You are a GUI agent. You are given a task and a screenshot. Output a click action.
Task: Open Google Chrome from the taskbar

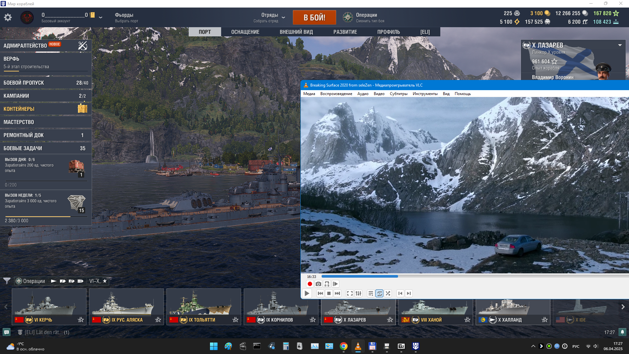coord(343,346)
